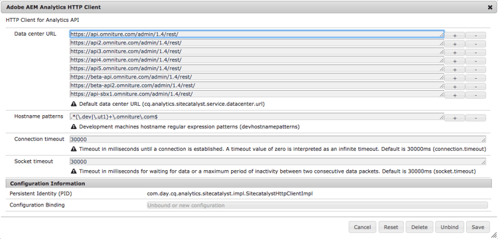Add row after beta-api.omniture.com URL
Screen dimensions: 498x239
pos(454,78)
